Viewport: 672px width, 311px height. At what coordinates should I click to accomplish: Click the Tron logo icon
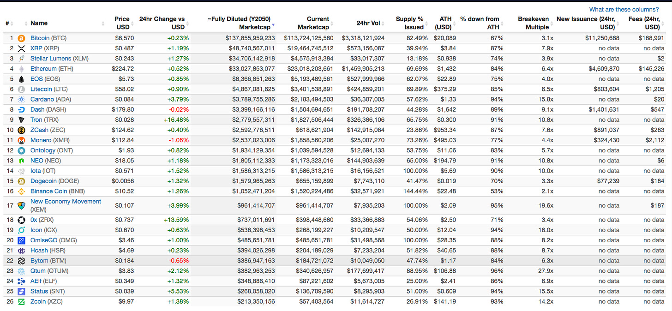pyautogui.click(x=21, y=120)
